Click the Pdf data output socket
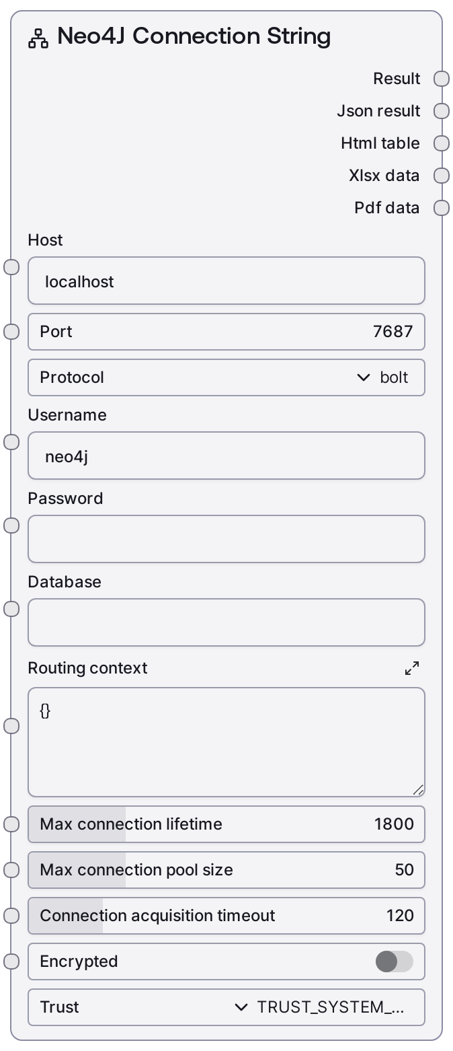453x1051 pixels. pyautogui.click(x=442, y=208)
